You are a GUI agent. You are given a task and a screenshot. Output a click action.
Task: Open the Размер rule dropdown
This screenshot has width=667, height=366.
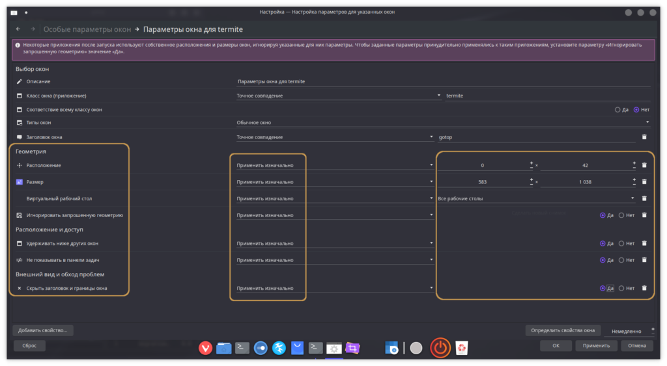click(335, 182)
